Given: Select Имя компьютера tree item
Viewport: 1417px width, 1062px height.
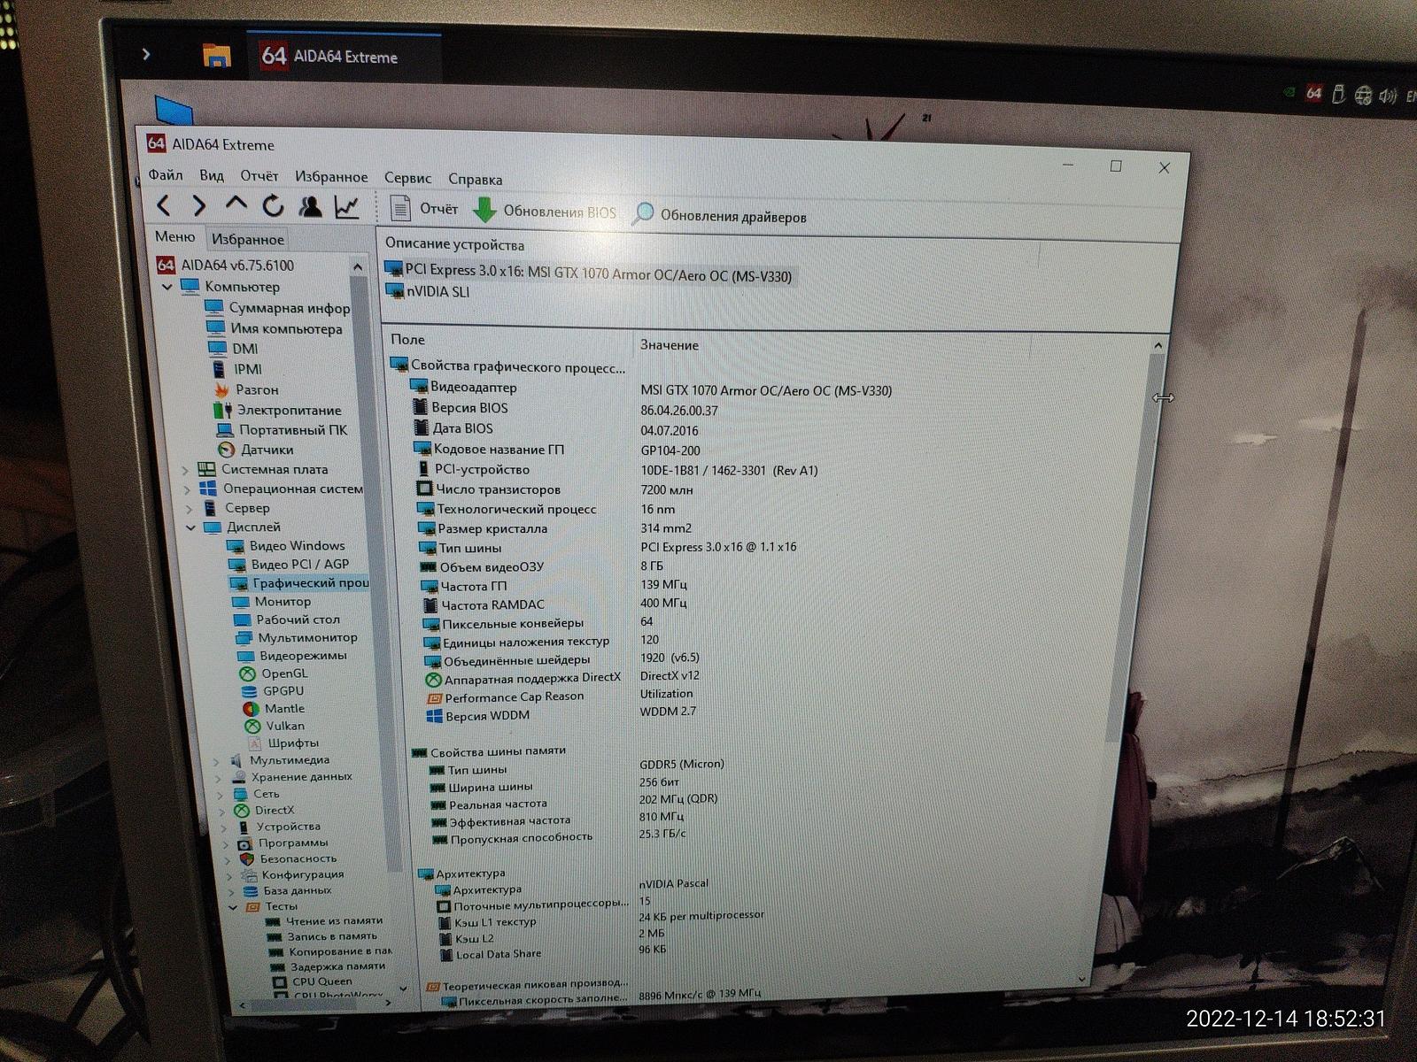Looking at the screenshot, I should (x=275, y=328).
